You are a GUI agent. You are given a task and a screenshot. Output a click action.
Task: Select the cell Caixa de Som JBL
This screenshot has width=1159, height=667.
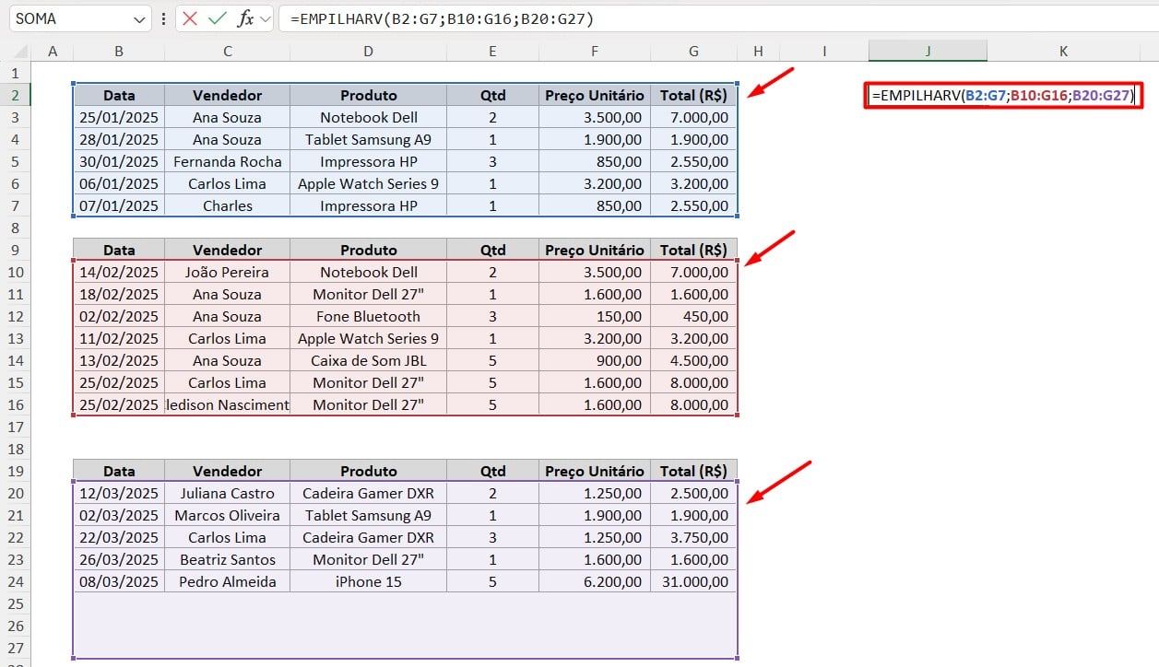coord(368,360)
